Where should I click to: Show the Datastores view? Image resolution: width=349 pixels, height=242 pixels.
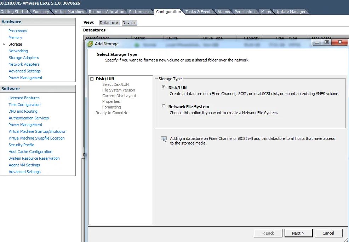click(109, 23)
